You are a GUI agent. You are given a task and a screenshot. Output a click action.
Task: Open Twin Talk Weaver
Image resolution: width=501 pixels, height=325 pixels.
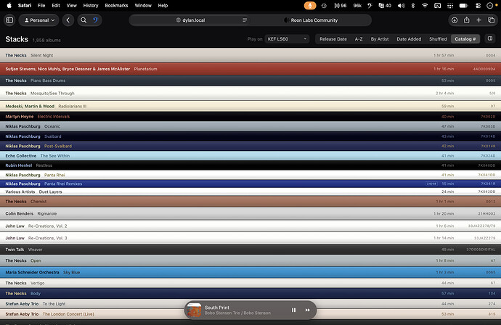click(250, 250)
